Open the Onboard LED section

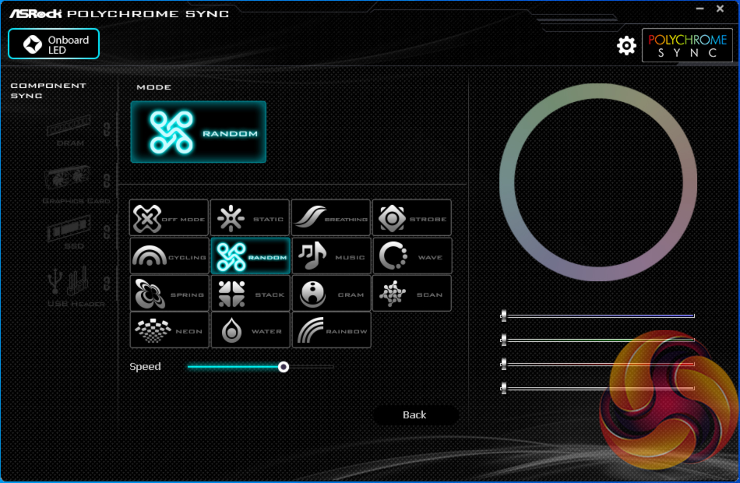[53, 44]
